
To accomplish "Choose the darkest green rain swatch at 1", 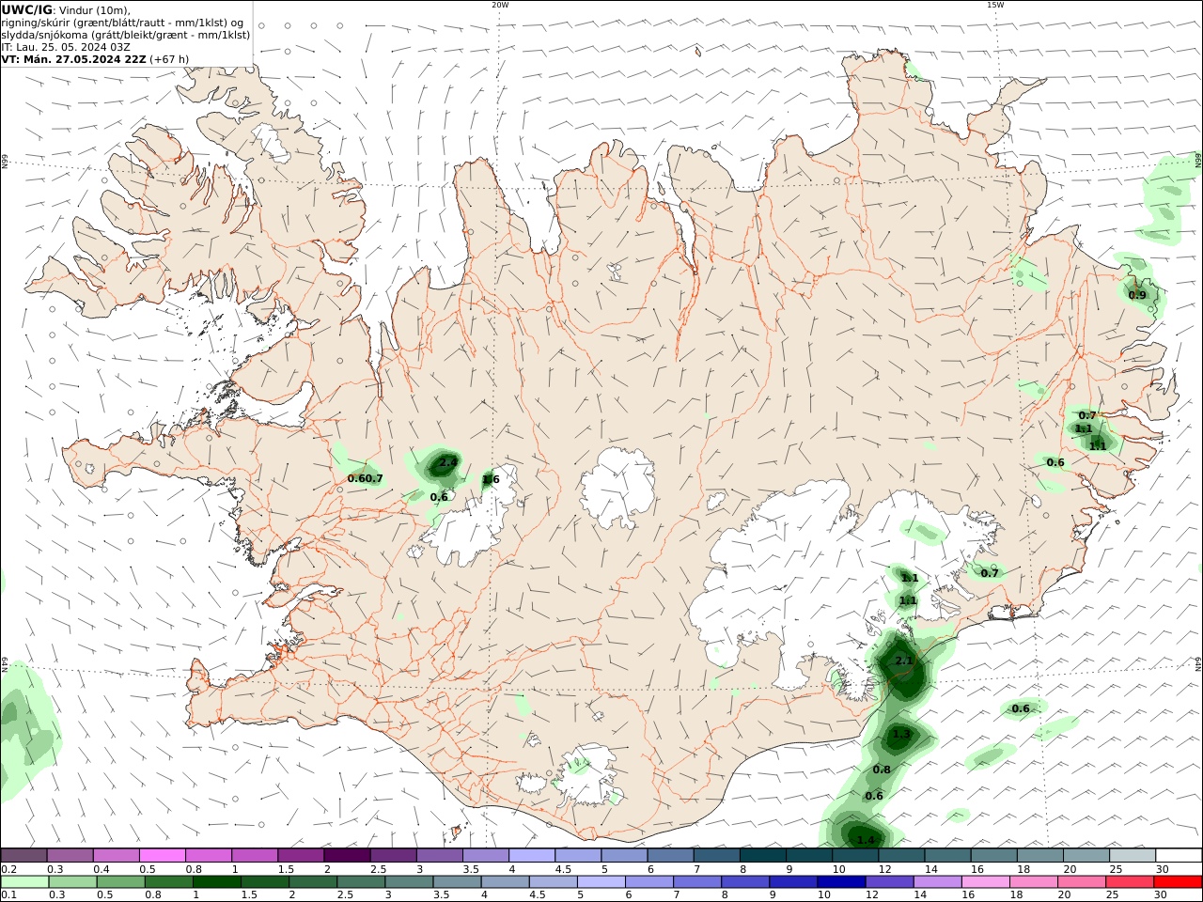I will tap(218, 882).
